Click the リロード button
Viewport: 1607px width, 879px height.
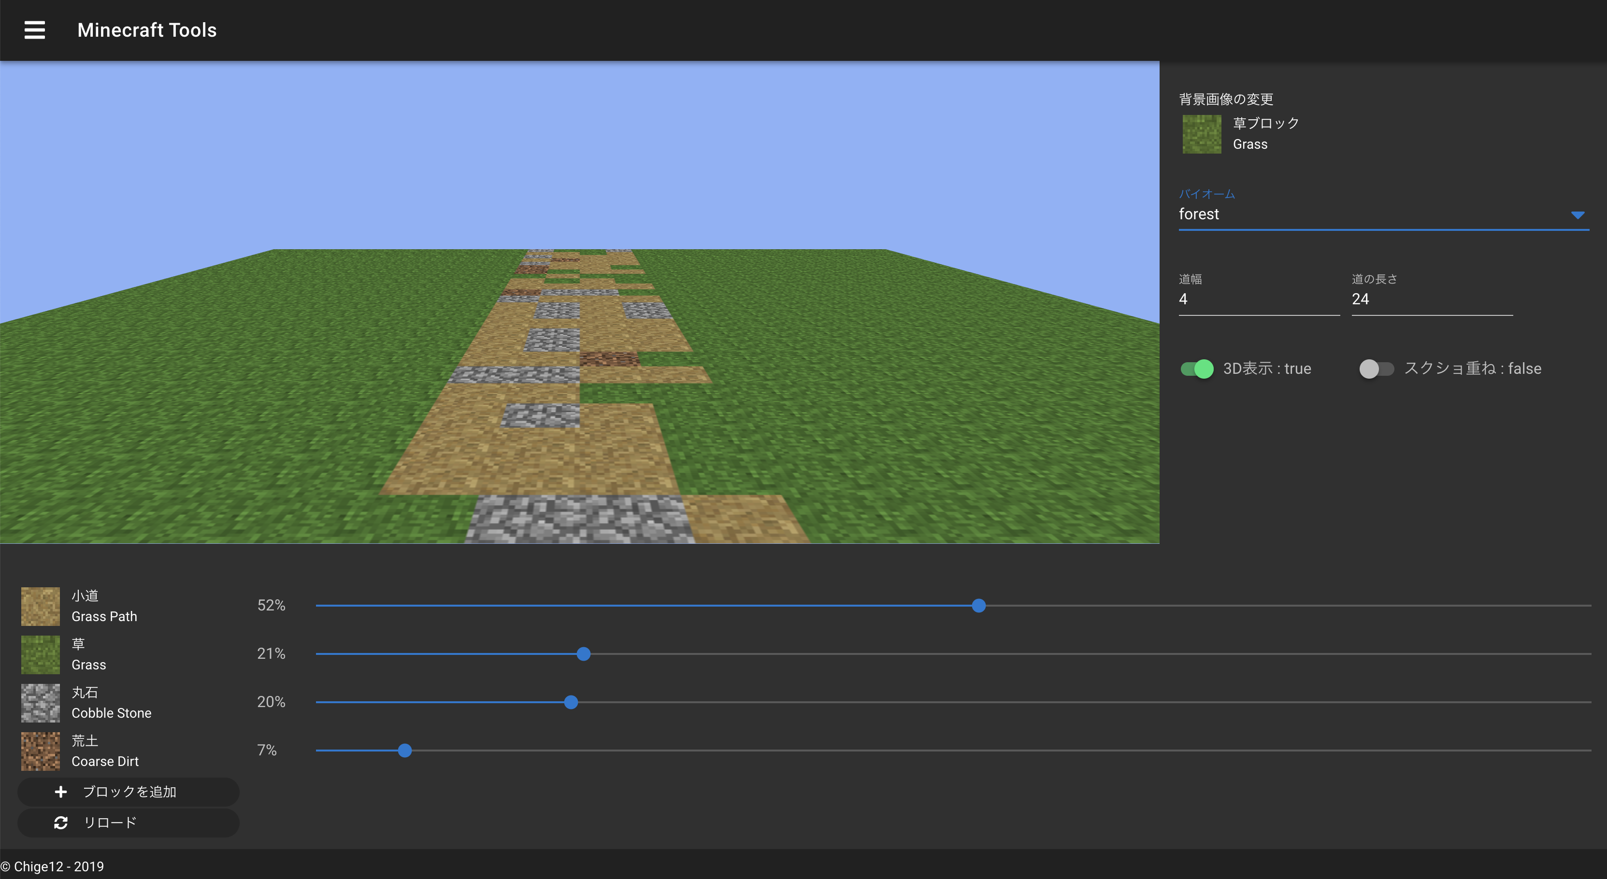129,823
